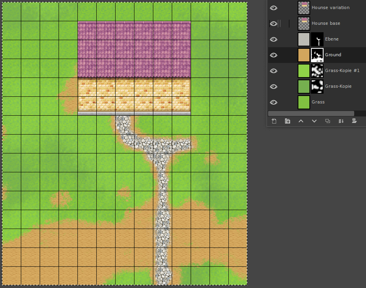Create a new layer with the page-plus icon
Viewport: 366px width, 288px height.
coord(274,121)
